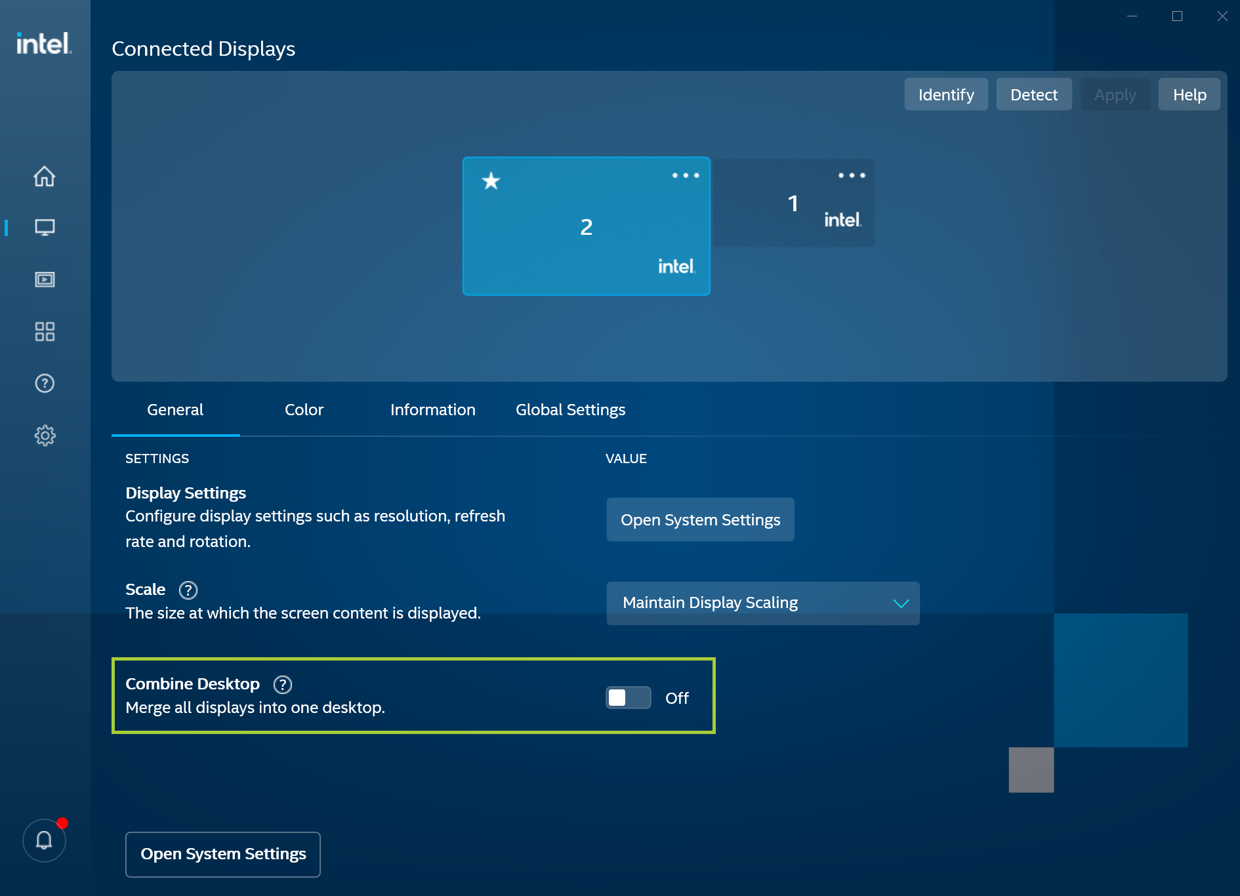This screenshot has width=1240, height=896.
Task: Minimize the Intel Graphics window
Action: [1132, 16]
